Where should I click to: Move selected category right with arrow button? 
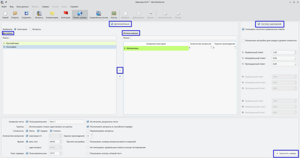[120, 70]
